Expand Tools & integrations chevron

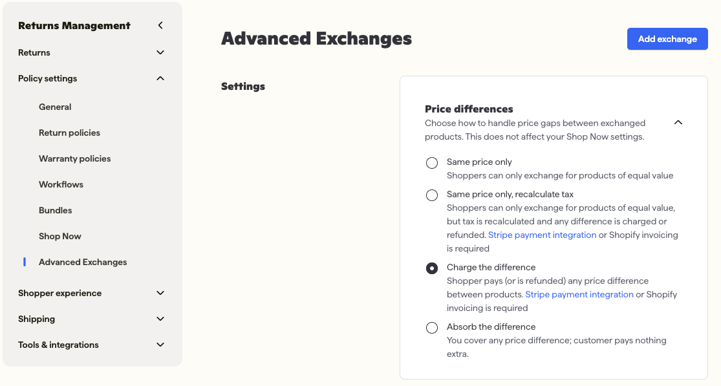pyautogui.click(x=160, y=345)
